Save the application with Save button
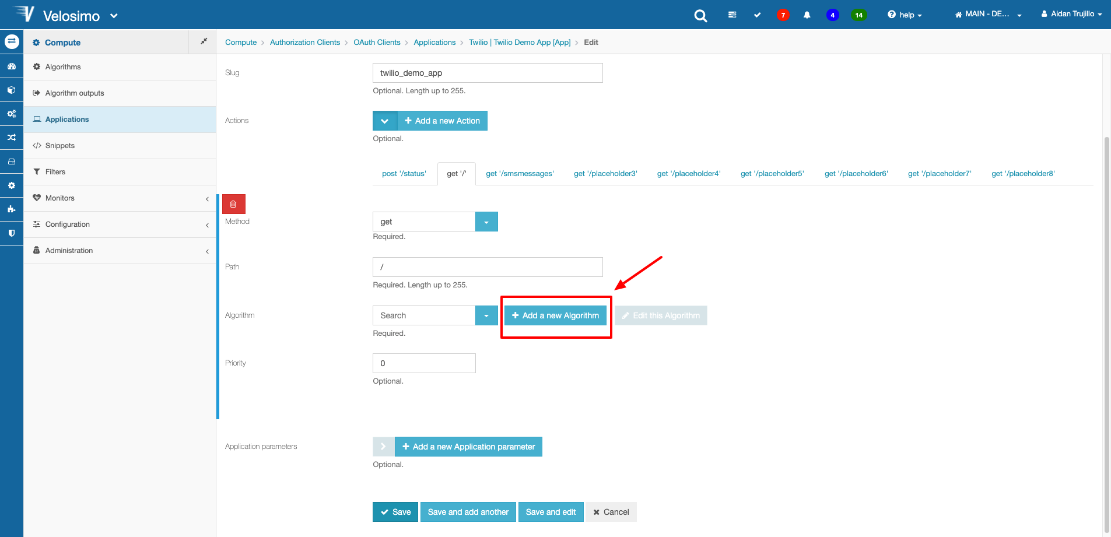Viewport: 1111px width, 537px height. point(395,512)
